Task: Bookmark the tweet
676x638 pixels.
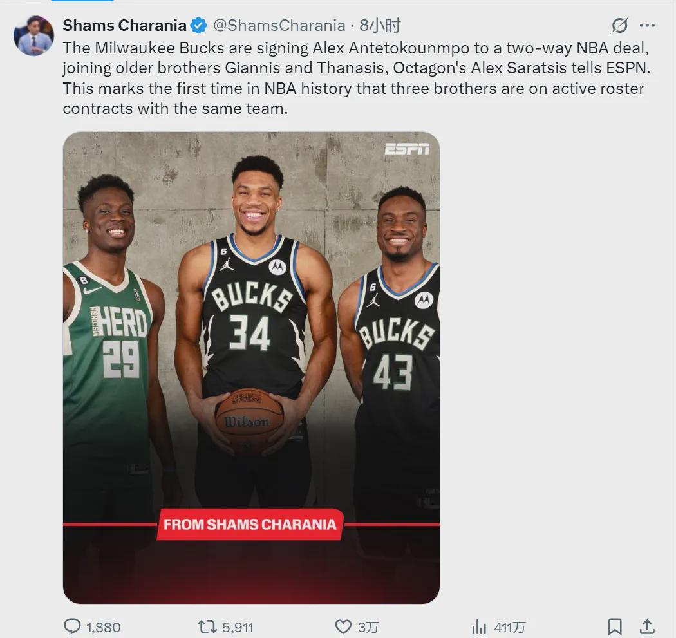Action: click(615, 626)
